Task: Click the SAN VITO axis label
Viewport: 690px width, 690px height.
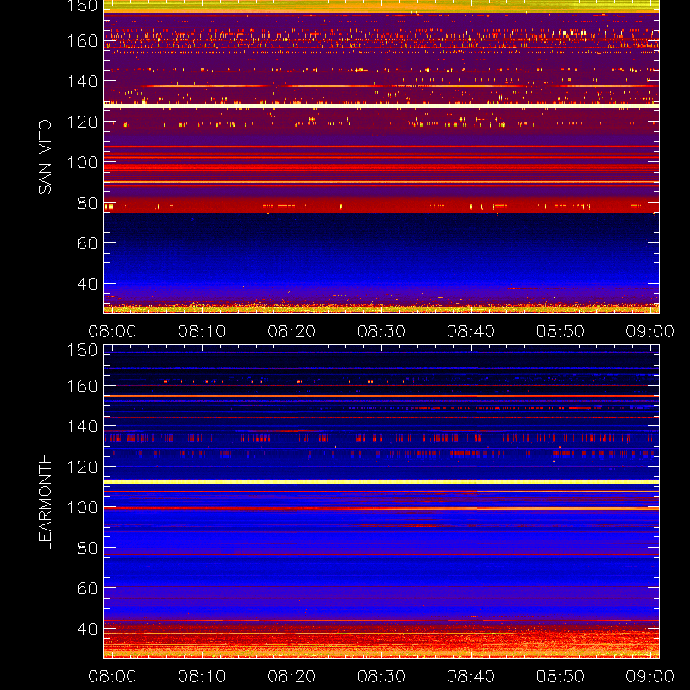Action: tap(45, 157)
